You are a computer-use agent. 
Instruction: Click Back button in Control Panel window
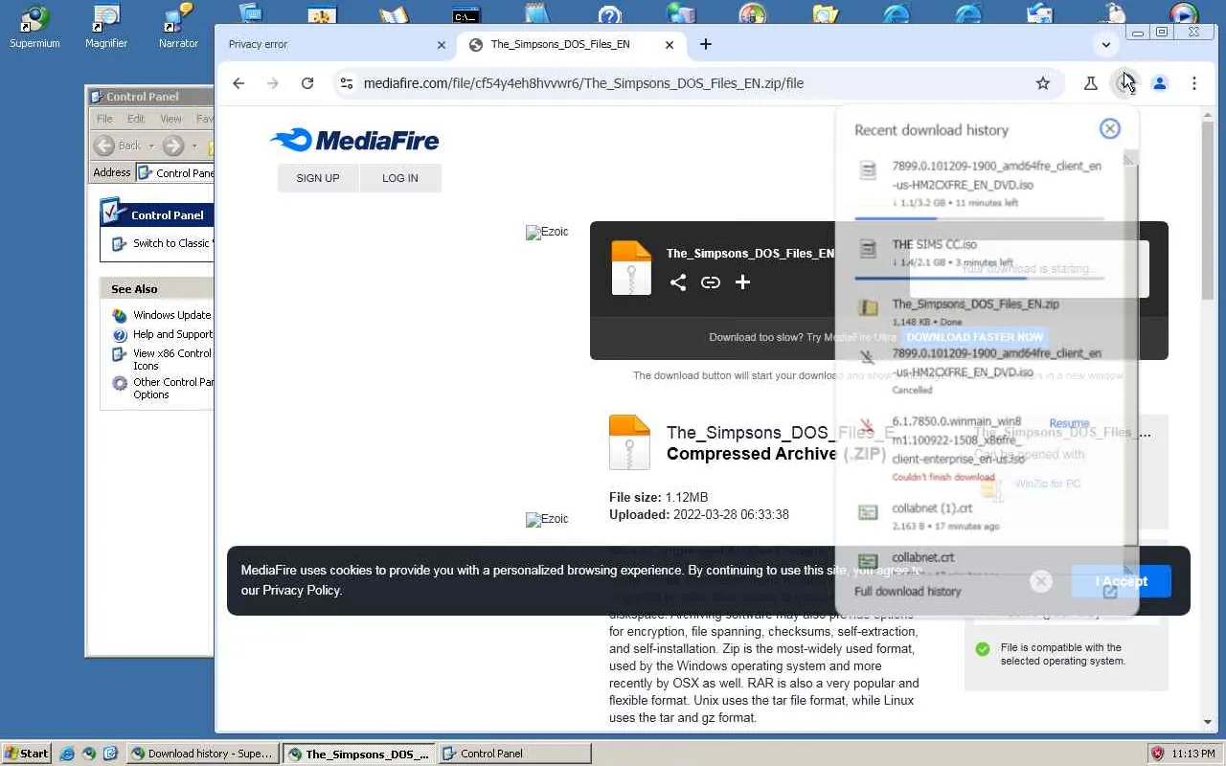tap(117, 146)
